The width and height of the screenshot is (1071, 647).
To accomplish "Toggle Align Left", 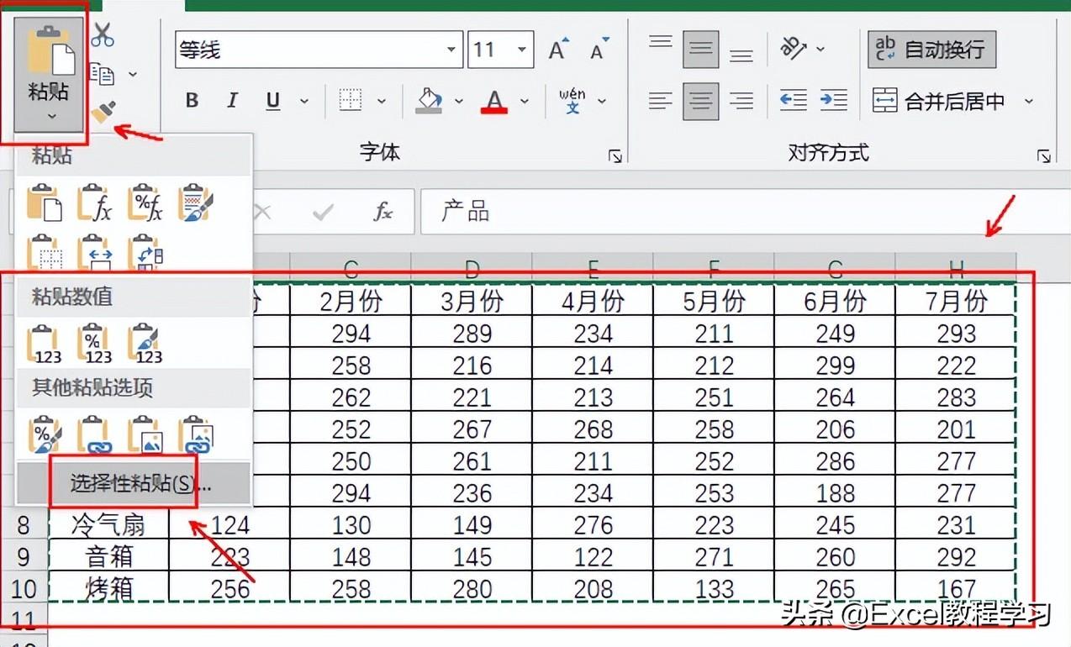I will coord(661,102).
